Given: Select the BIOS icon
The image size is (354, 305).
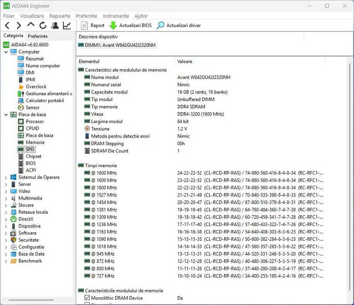Looking at the screenshot, I should [x=21, y=163].
